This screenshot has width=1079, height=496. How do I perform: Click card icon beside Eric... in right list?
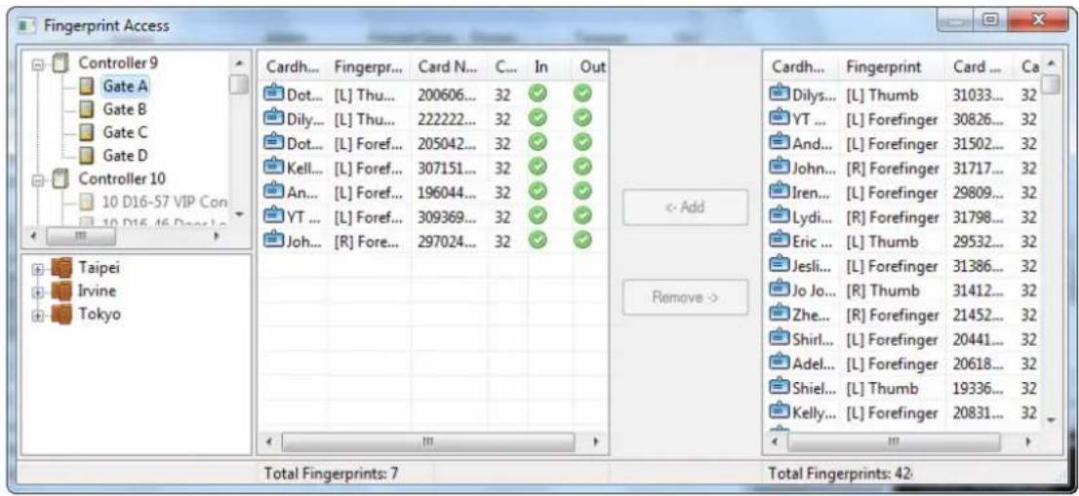click(x=779, y=241)
